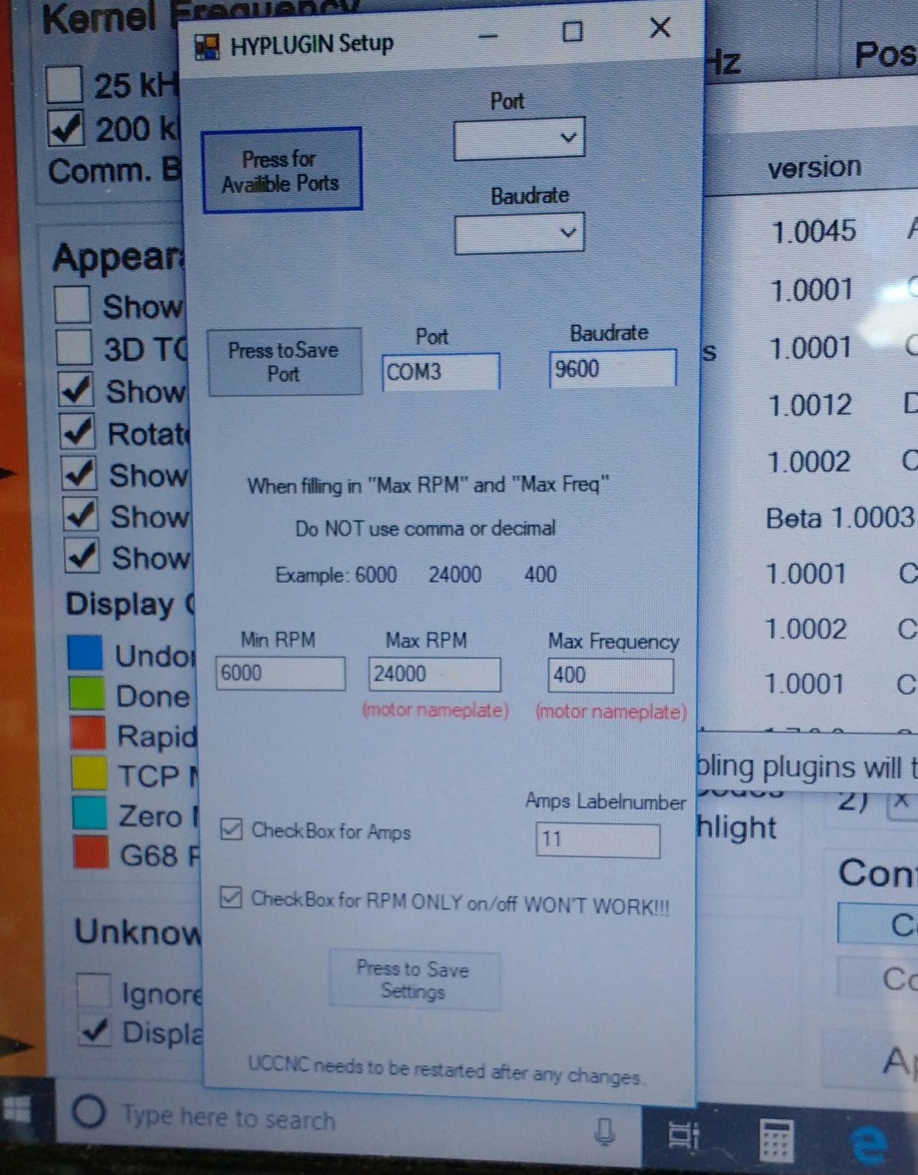Viewport: 918px width, 1175px height.
Task: Click the blue Undone color swatch
Action: pyautogui.click(x=85, y=653)
